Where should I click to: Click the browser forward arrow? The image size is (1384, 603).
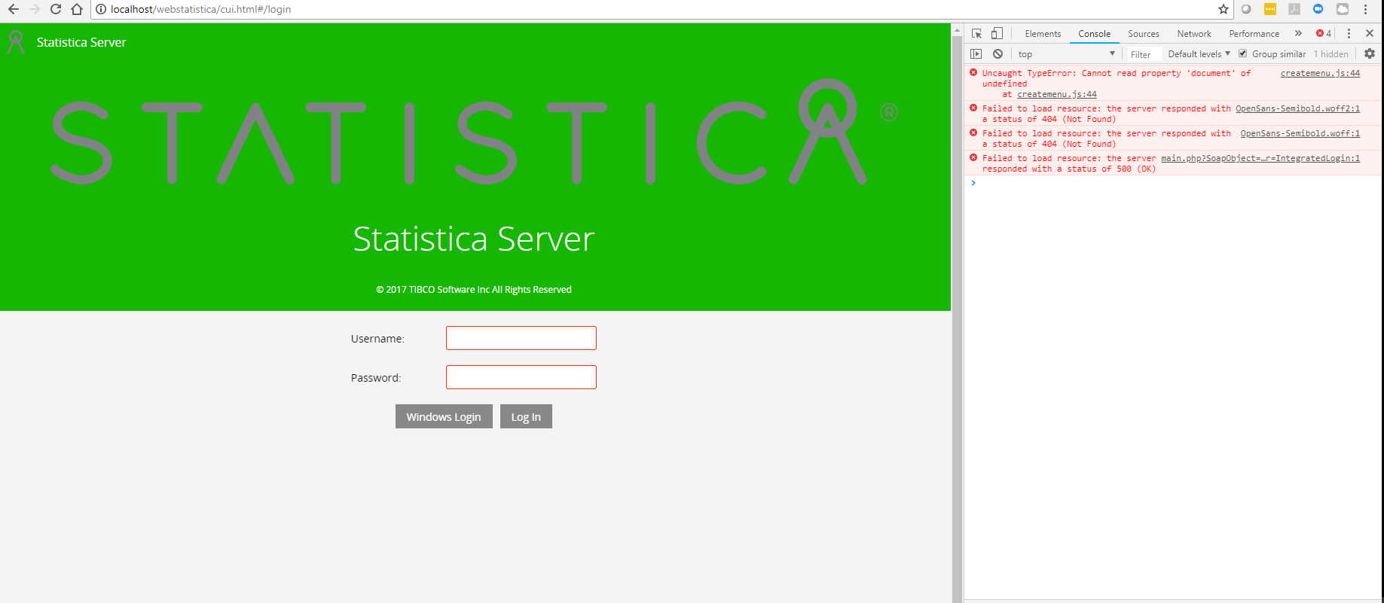(x=34, y=9)
